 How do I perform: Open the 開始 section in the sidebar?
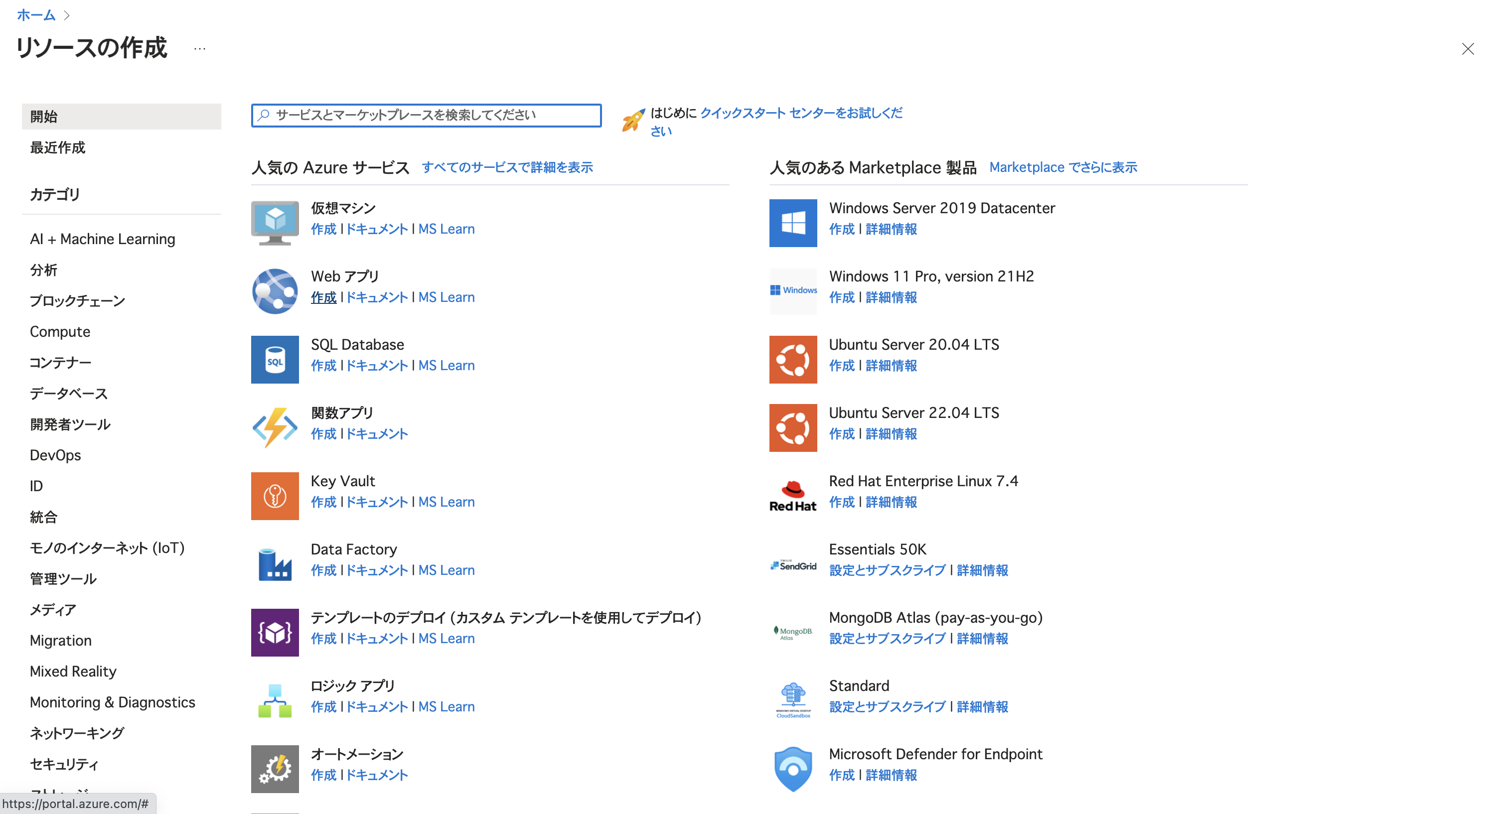click(x=43, y=116)
